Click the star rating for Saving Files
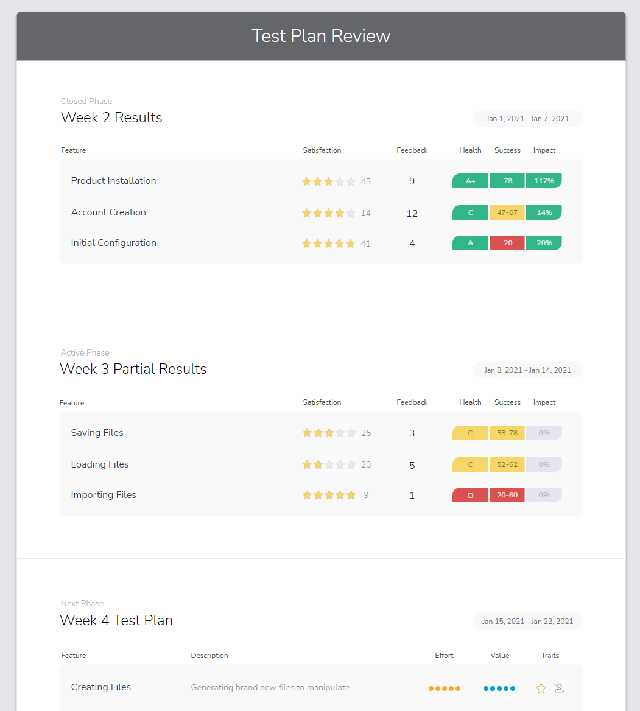Viewport: 640px width, 711px height. (329, 433)
